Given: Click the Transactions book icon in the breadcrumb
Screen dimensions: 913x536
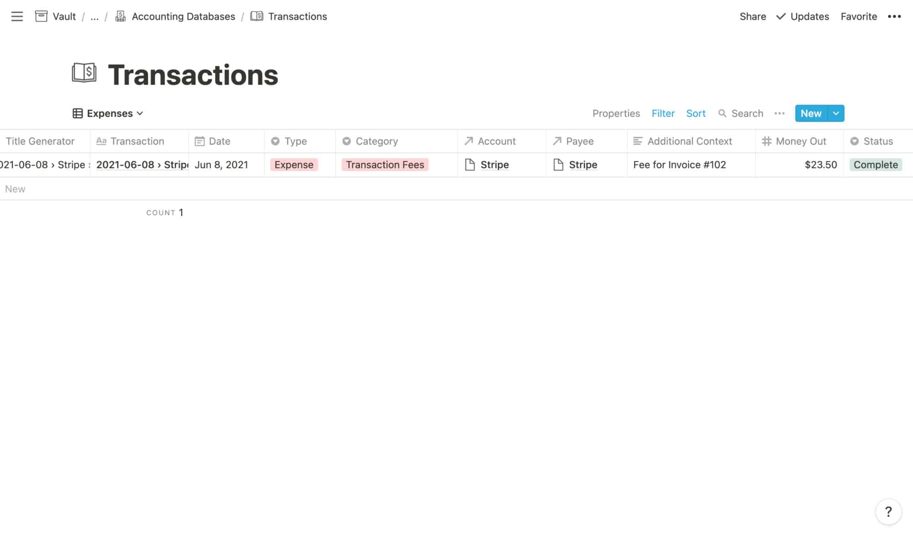Looking at the screenshot, I should pyautogui.click(x=257, y=16).
